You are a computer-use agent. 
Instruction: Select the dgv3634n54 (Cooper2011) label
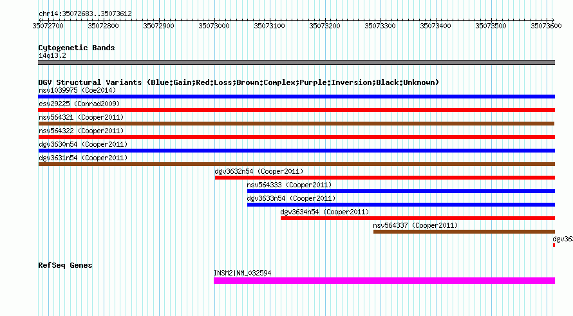tap(324, 212)
